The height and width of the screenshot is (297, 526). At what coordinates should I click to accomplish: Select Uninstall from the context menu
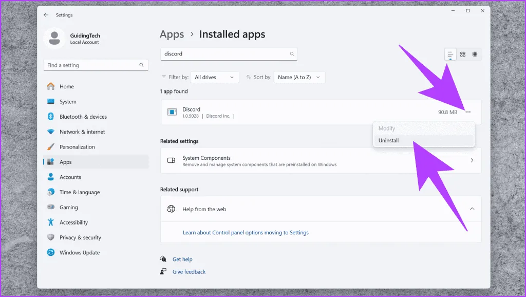pyautogui.click(x=389, y=140)
